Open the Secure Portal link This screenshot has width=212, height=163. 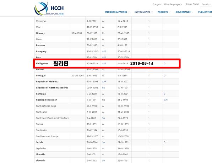(x=192, y=4)
